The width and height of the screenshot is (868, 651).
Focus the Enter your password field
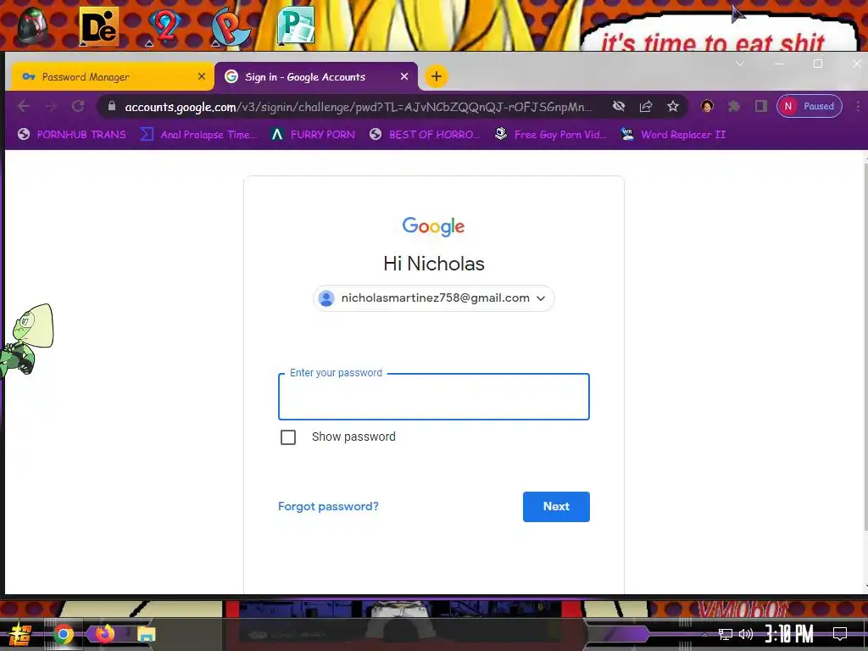pyautogui.click(x=433, y=397)
